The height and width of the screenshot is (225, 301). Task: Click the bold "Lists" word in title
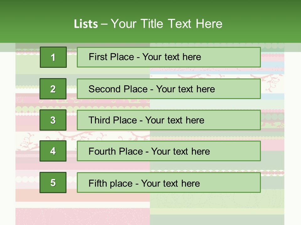(86, 24)
